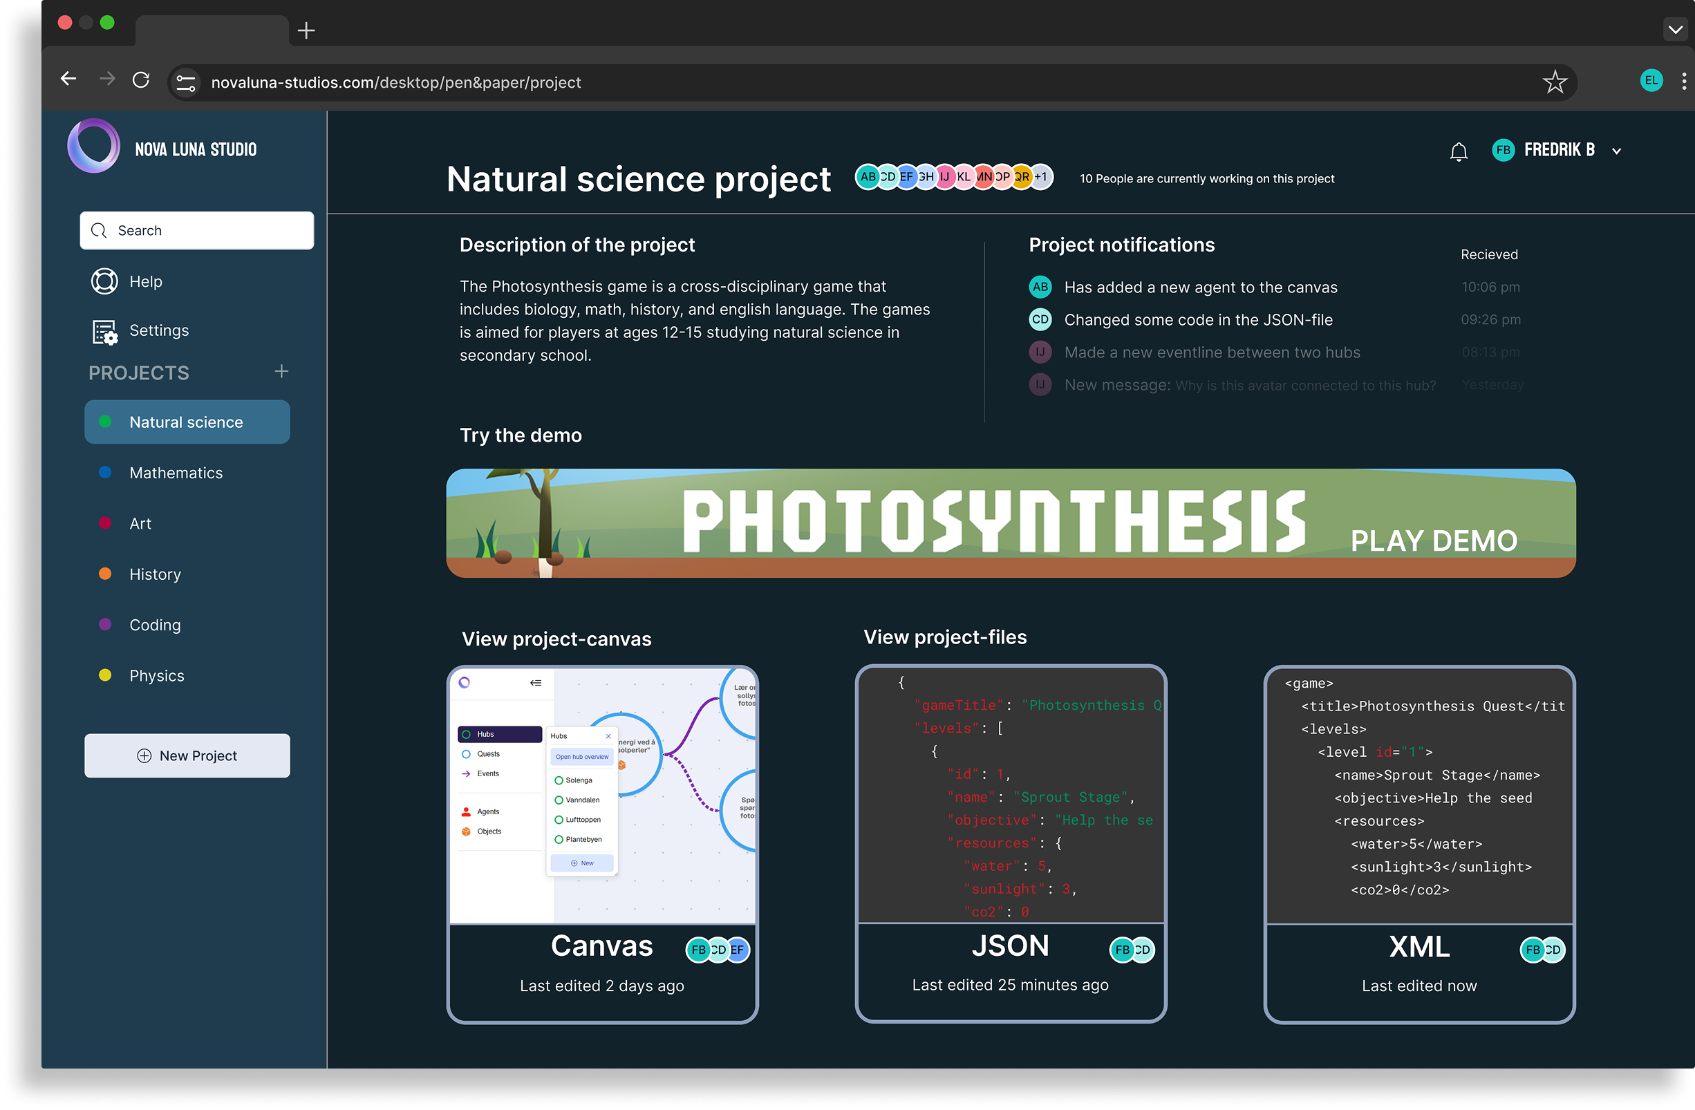
Task: Select the Mathematics project
Action: [x=176, y=473]
